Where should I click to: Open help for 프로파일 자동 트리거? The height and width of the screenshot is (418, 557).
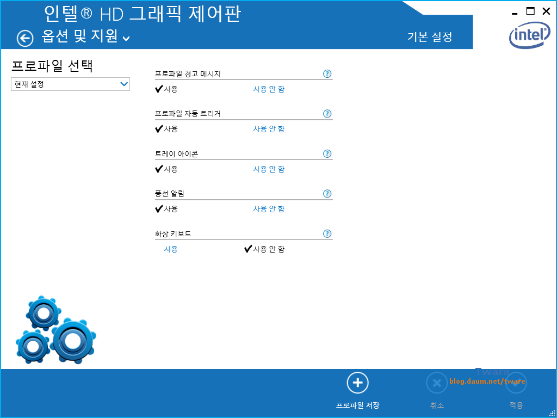327,114
